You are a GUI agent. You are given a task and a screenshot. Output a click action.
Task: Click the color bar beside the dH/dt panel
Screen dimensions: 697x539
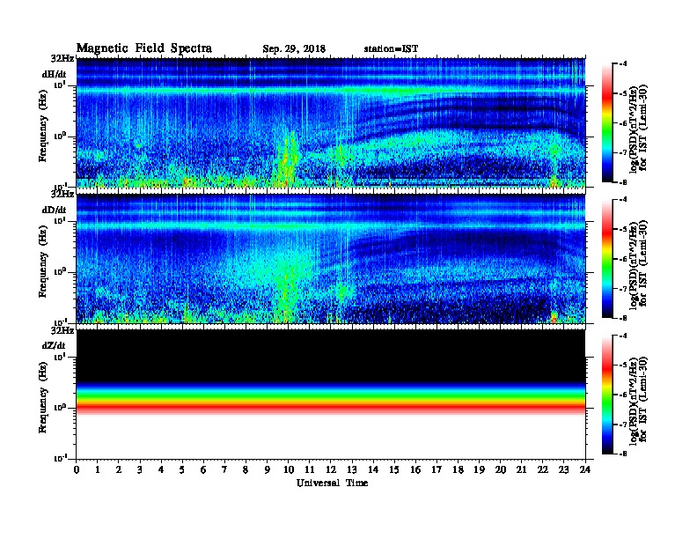[607, 123]
